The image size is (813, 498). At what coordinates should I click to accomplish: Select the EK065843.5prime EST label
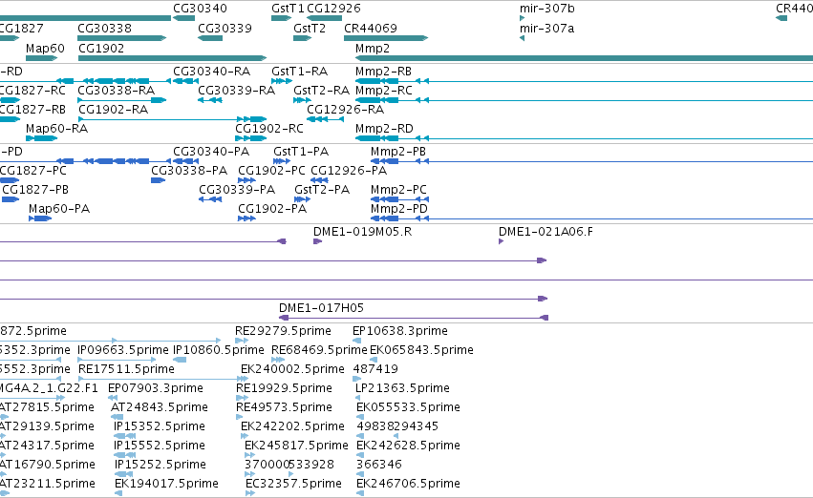pyautogui.click(x=421, y=350)
